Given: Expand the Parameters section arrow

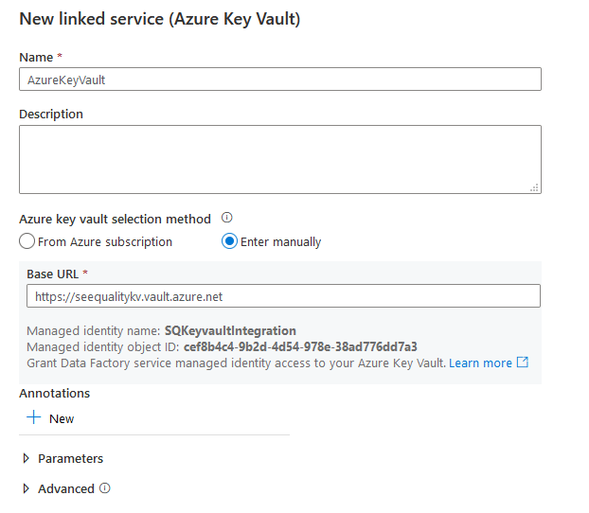Looking at the screenshot, I should [26, 458].
